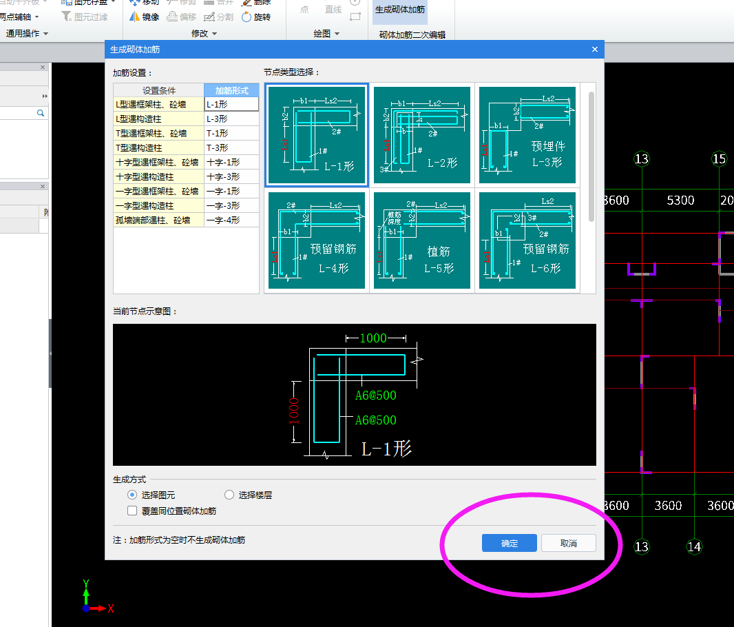Select the 预留钢筋 L-6形 node thumbnail
The width and height of the screenshot is (734, 627).
[527, 240]
